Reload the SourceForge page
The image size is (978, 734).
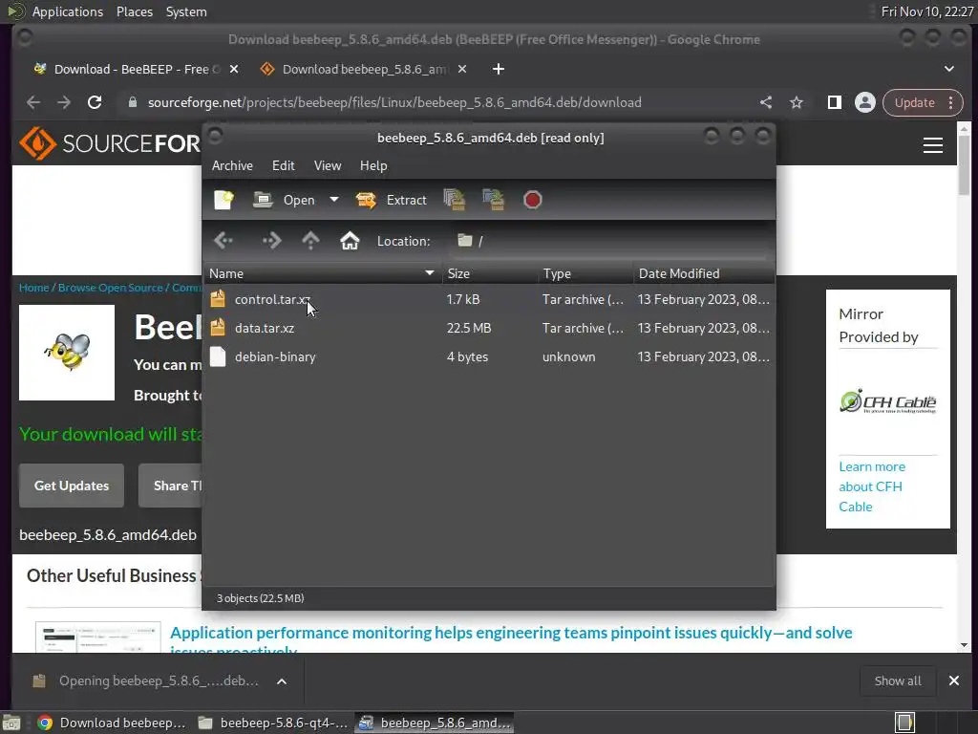tap(95, 102)
